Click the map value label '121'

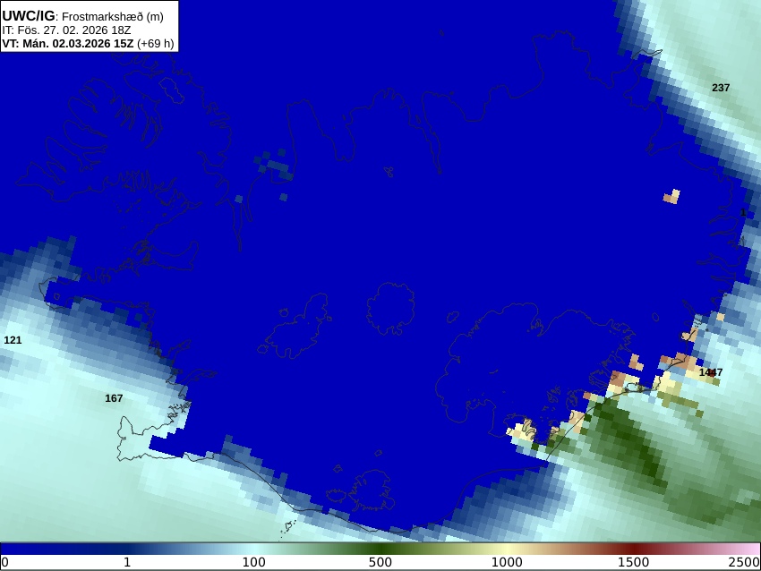[x=13, y=340]
